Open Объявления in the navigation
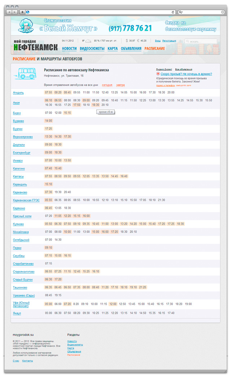The height and width of the screenshot is (382, 231). click(131, 48)
